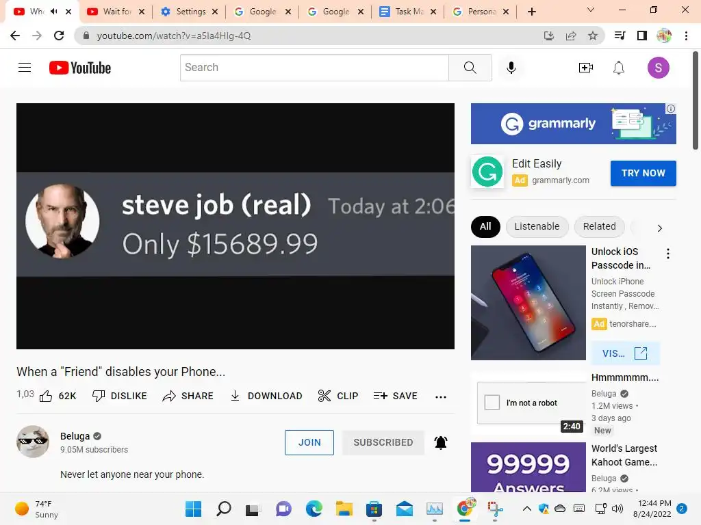Open Beluga channel avatar
The height and width of the screenshot is (525, 701).
[x=33, y=442]
